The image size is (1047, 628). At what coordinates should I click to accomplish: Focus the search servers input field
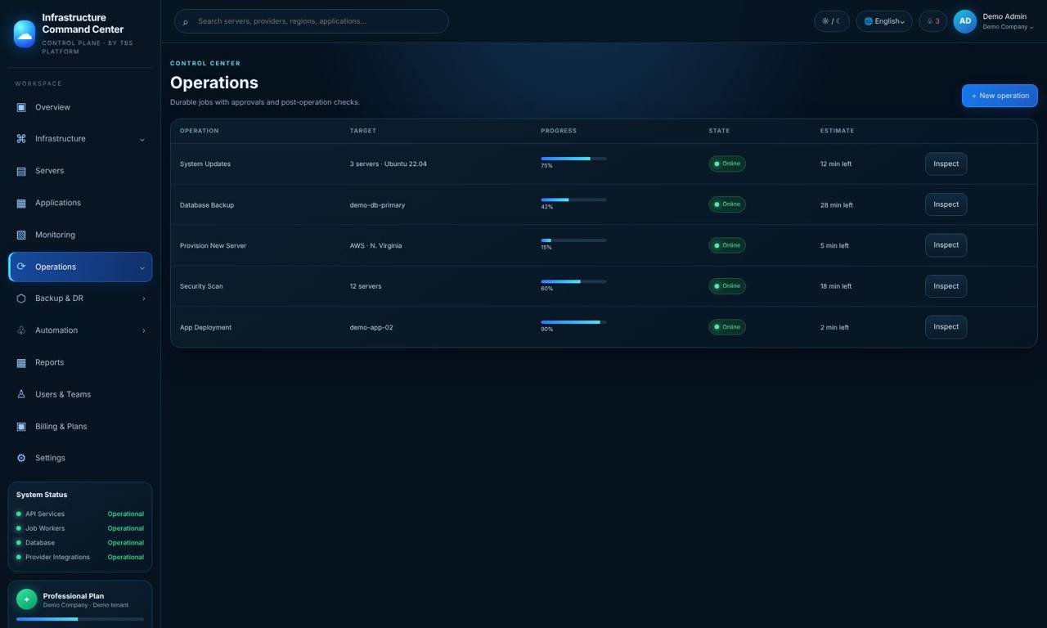pyautogui.click(x=311, y=21)
